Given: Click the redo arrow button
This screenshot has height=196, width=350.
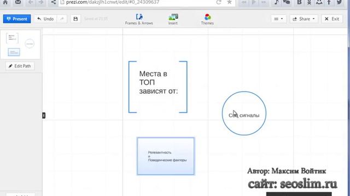Looking at the screenshot, I should [x=62, y=19].
